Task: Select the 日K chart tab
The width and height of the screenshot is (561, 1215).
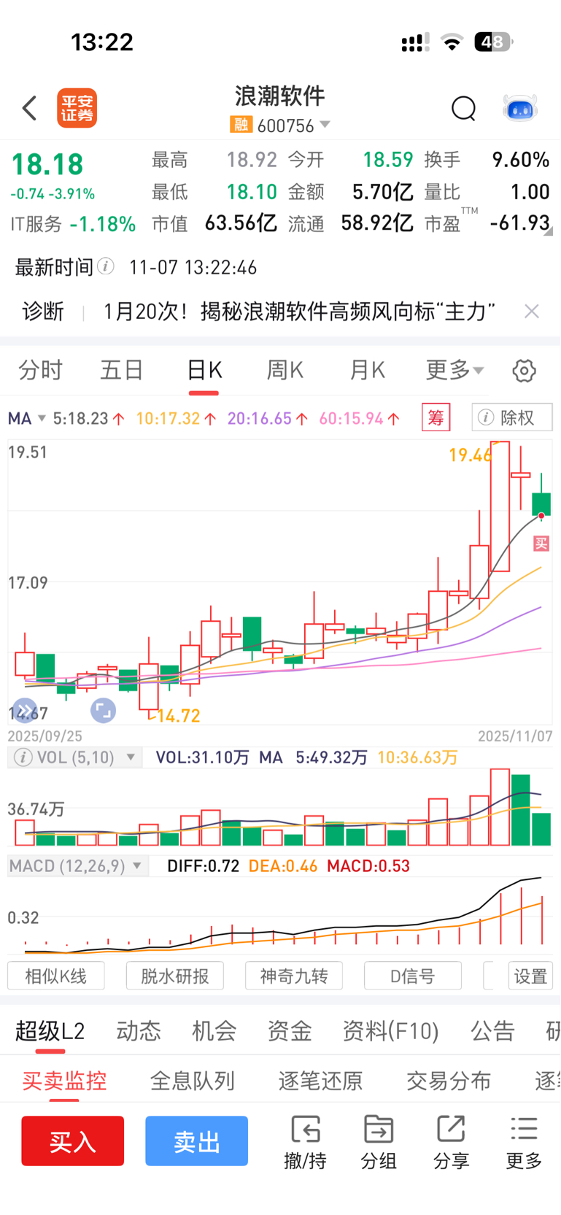Action: pyautogui.click(x=204, y=370)
